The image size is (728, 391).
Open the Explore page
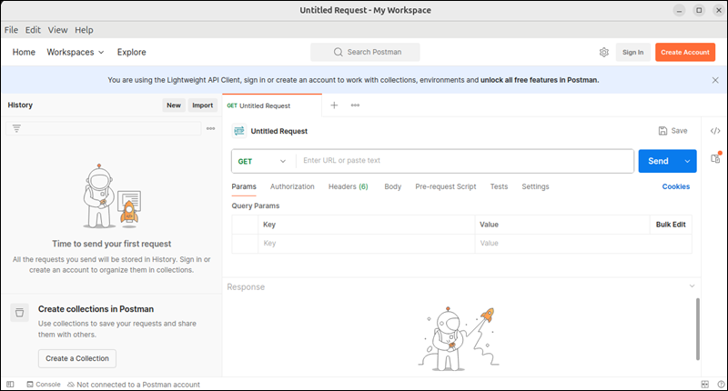point(131,53)
